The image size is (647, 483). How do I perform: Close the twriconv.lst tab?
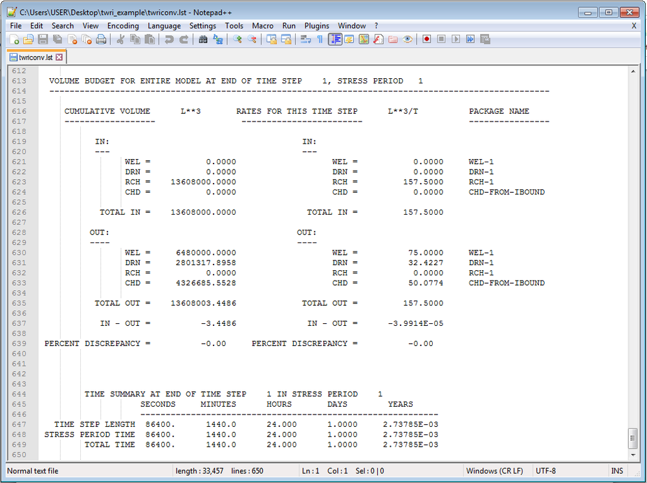coord(59,56)
